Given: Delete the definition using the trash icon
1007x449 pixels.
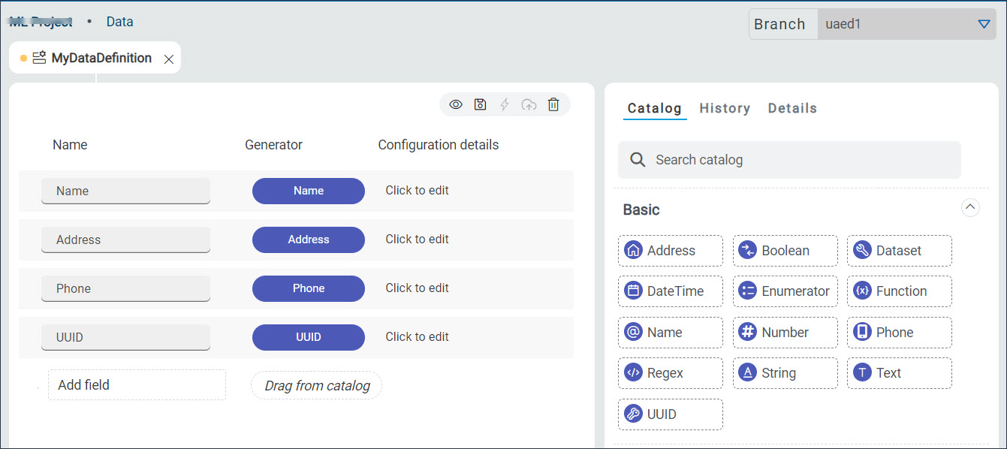Looking at the screenshot, I should (x=553, y=104).
